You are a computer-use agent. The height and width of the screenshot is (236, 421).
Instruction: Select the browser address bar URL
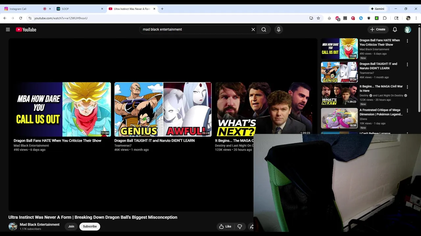pos(61,18)
